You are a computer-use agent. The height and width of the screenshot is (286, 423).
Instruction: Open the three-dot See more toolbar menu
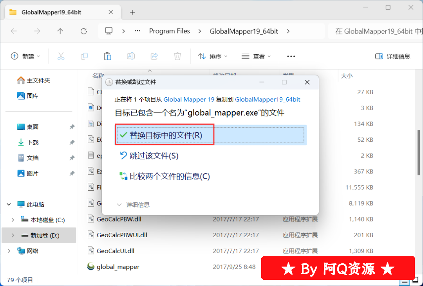tap(291, 56)
